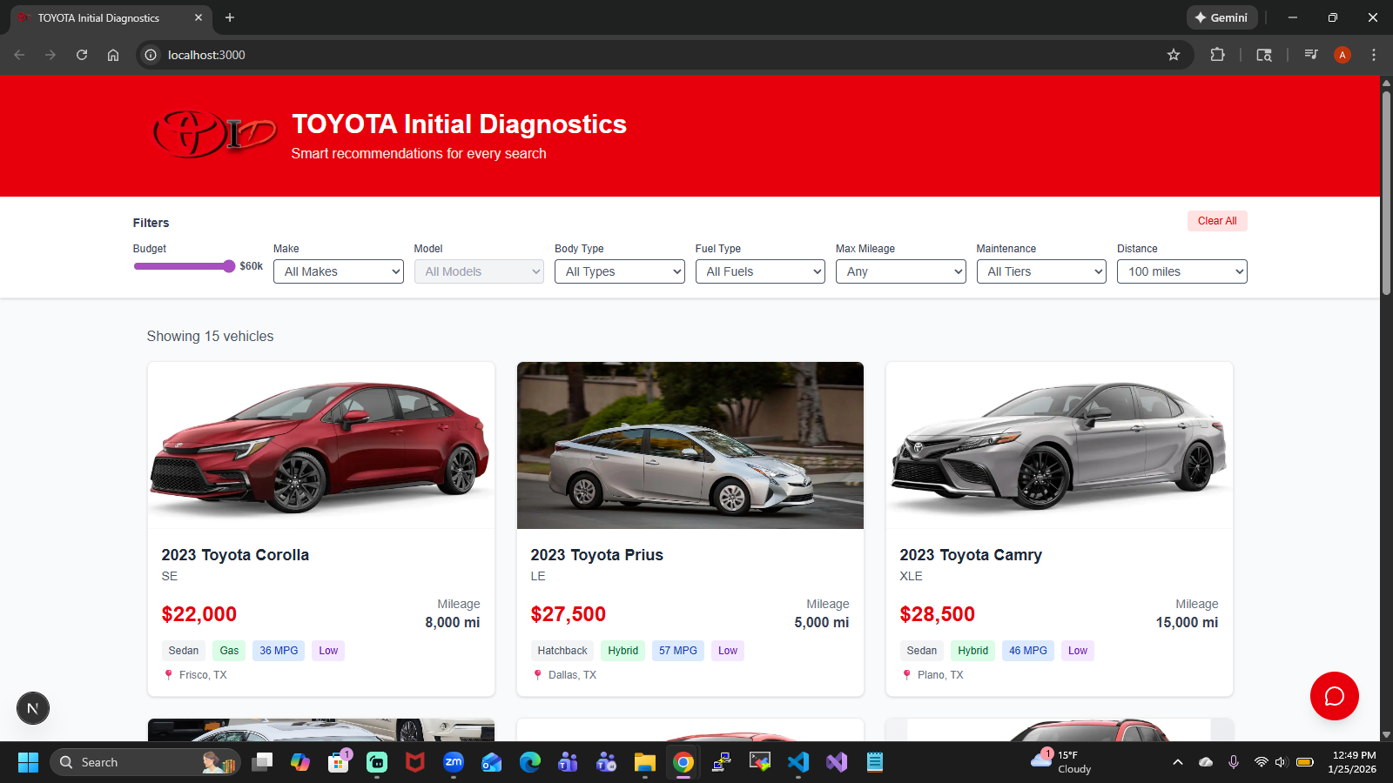The image size is (1393, 783).
Task: Click the Clear All filters button
Action: [x=1217, y=221]
